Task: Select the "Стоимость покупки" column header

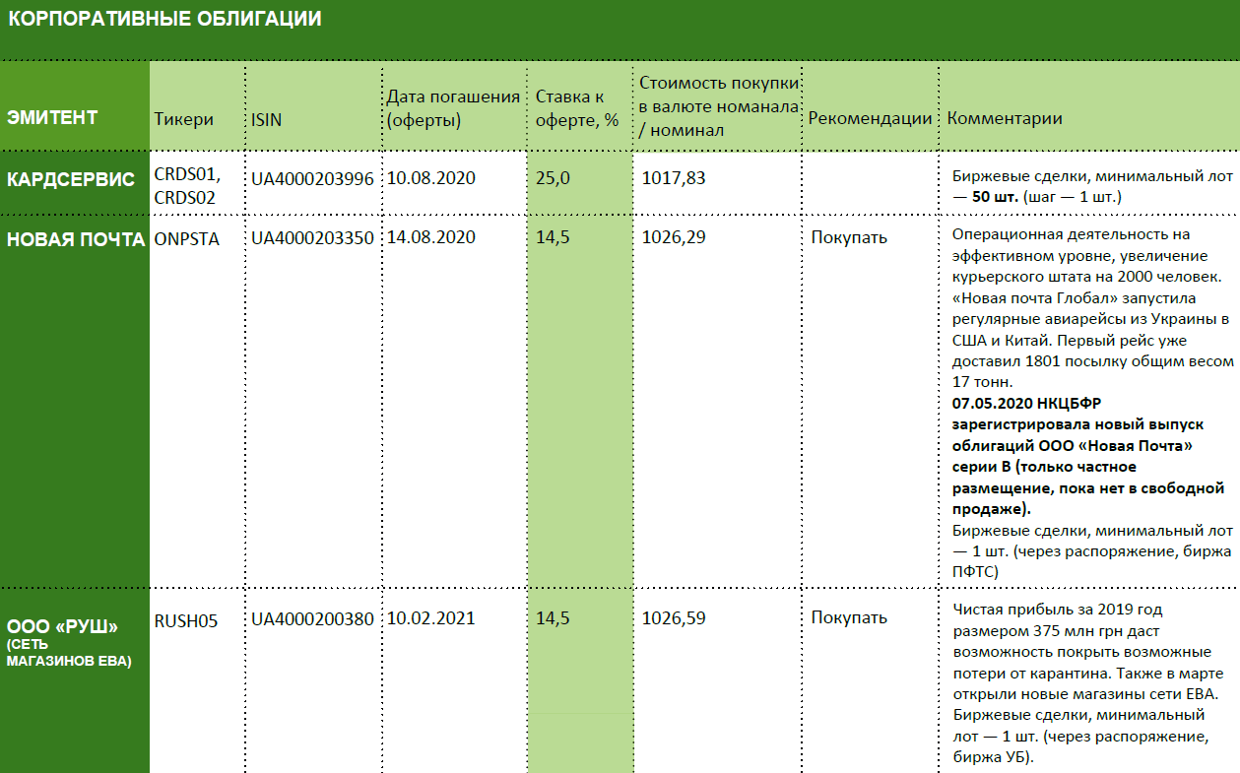Action: (719, 105)
